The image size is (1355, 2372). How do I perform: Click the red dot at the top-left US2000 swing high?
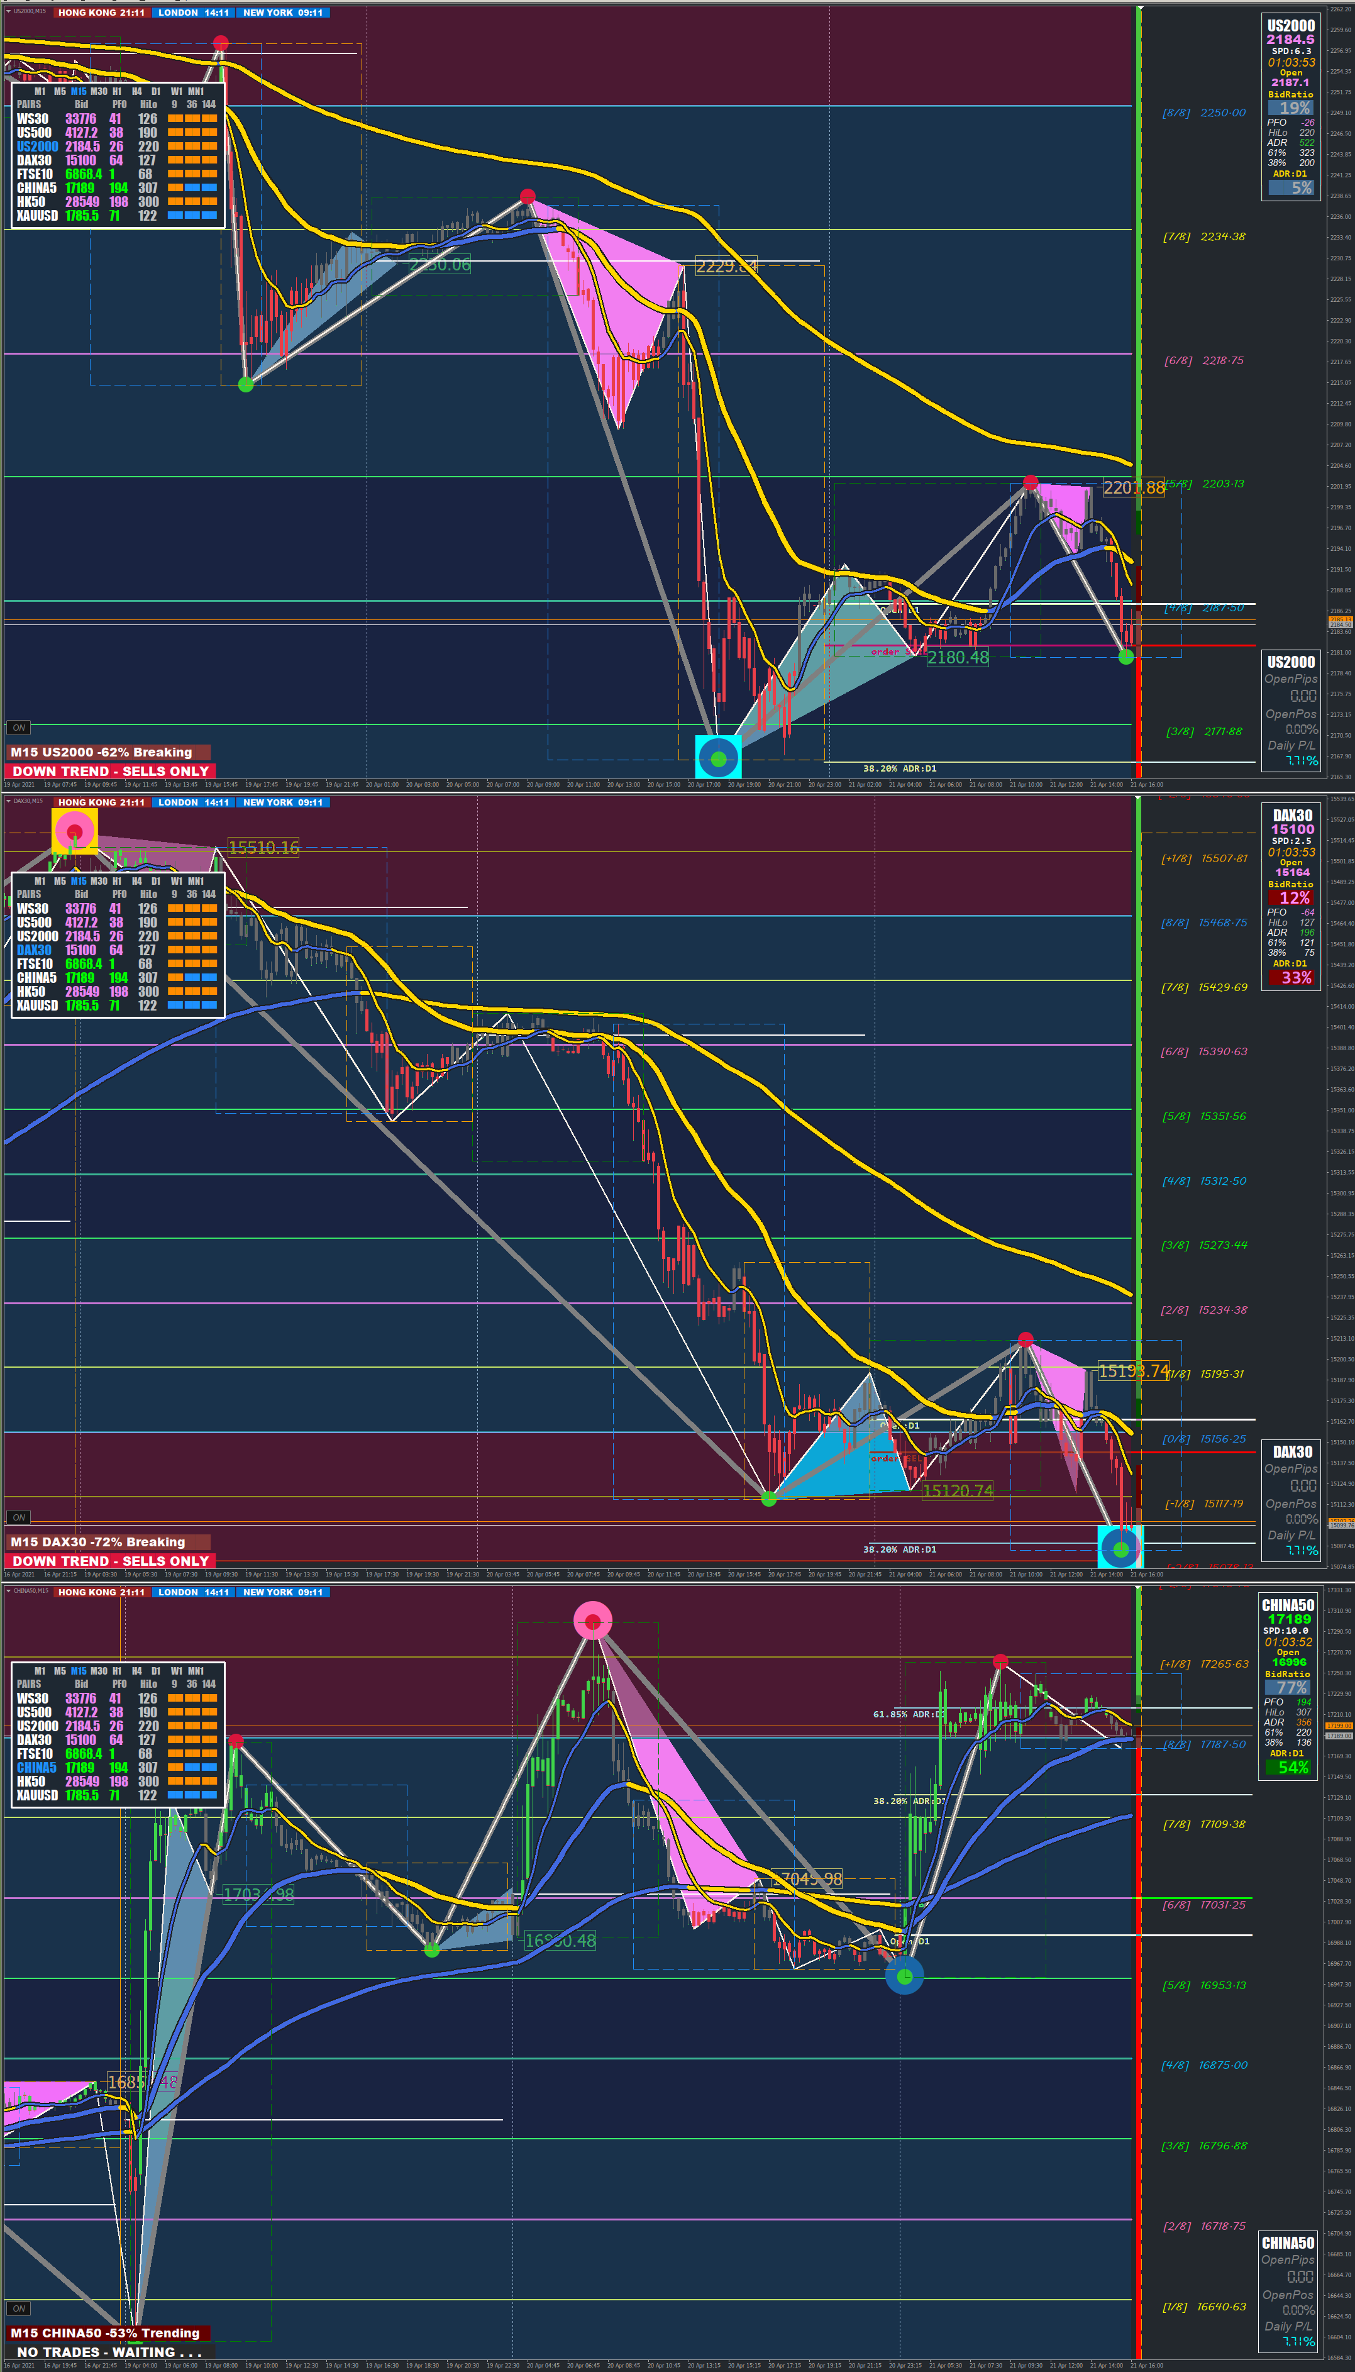221,43
